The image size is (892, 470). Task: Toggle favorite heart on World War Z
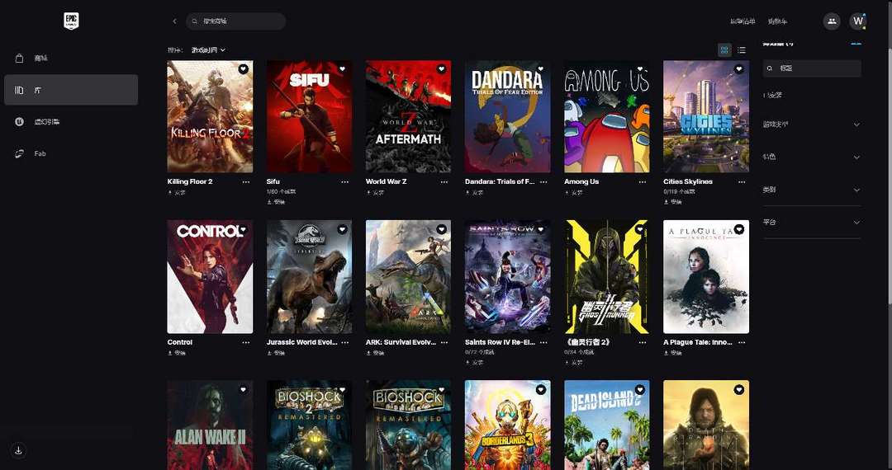click(x=441, y=69)
